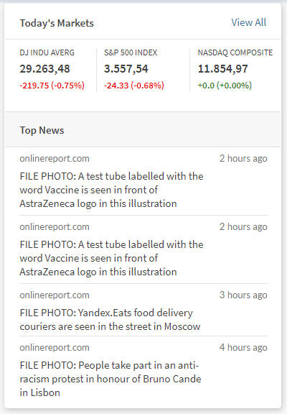
Task: Click the NASDAQ value 11.854,97
Action: point(222,69)
